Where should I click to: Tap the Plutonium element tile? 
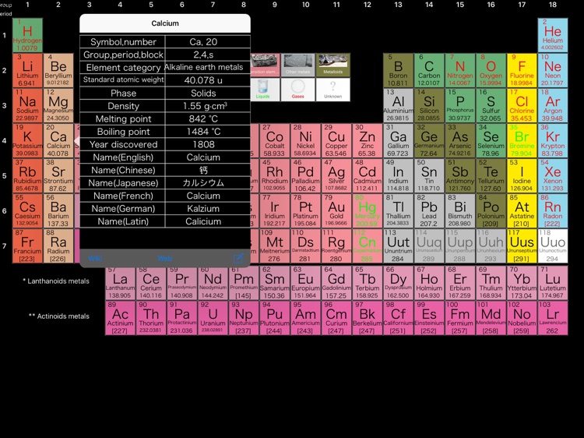(x=275, y=318)
